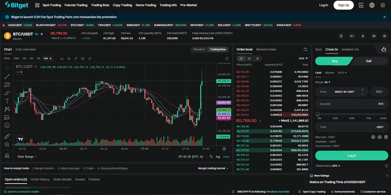The image size is (391, 195).
Task: Open the margin calculator icon
Action: click(386, 137)
